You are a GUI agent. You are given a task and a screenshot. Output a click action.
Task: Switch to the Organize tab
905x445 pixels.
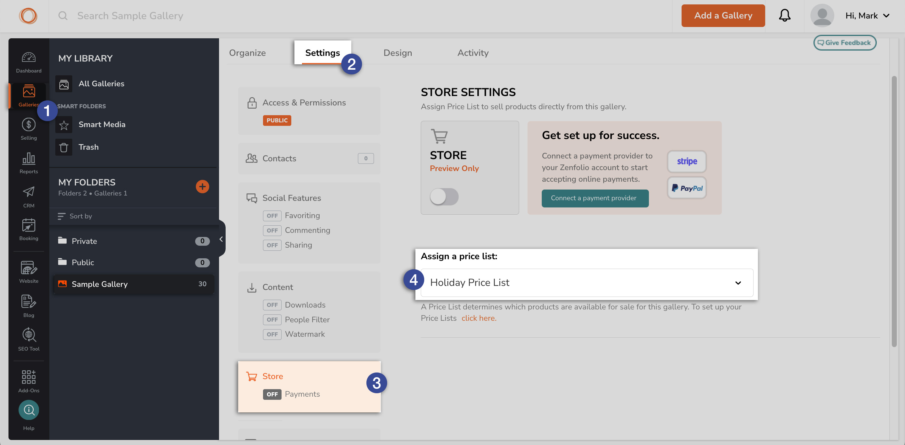(x=247, y=53)
